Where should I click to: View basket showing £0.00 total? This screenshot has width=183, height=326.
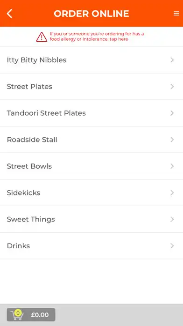click(x=31, y=315)
